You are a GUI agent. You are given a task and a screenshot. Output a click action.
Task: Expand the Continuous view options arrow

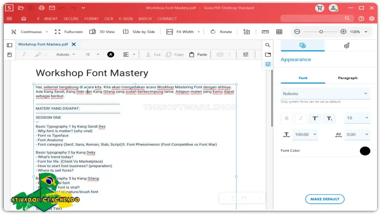(x=47, y=32)
